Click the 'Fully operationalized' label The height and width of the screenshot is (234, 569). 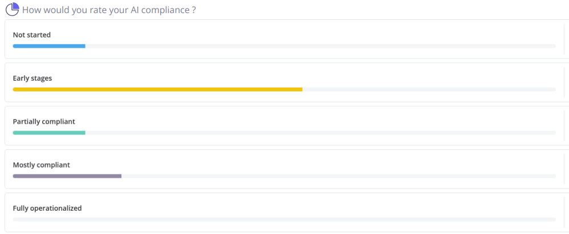47,208
